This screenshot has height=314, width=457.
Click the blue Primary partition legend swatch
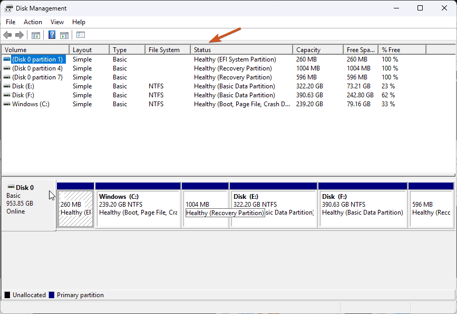click(52, 295)
